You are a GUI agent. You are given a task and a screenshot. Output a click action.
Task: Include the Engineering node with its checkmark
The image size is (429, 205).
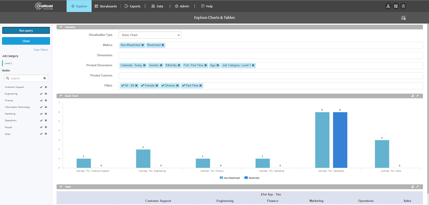[41, 94]
